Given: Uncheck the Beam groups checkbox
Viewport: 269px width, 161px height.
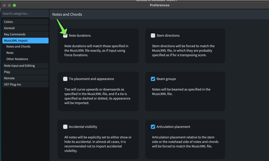Looking at the screenshot, I should point(153,79).
